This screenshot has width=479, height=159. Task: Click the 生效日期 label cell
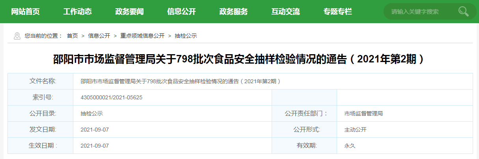pyautogui.click(x=41, y=146)
